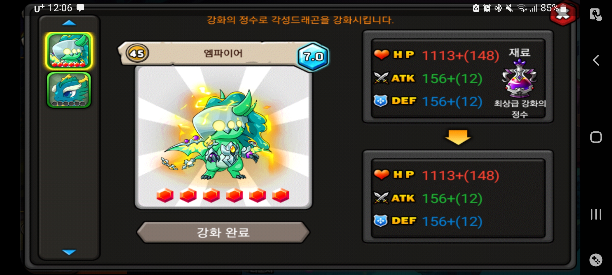Close the enhancement window with red X
The image size is (612, 275).
[563, 14]
